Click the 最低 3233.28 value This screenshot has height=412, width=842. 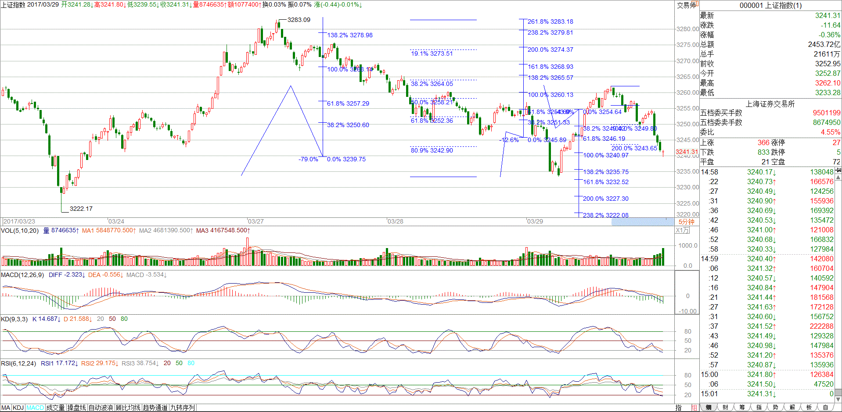pos(828,93)
